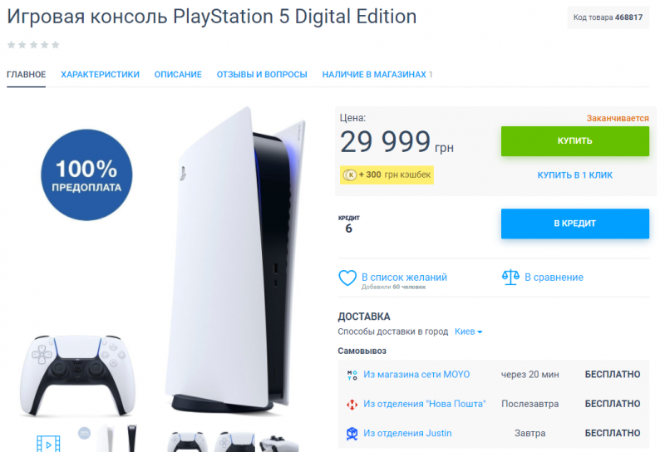Click the wishlist heart icon
The width and height of the screenshot is (665, 452).
(347, 278)
